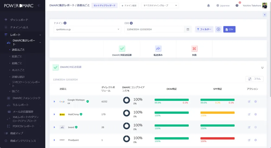Select the 失敗 failed filter
The image size is (271, 148).
tap(194, 49)
